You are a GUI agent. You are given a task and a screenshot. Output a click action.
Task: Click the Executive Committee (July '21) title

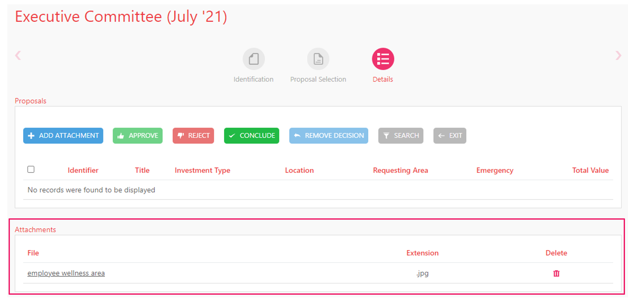coord(121,17)
